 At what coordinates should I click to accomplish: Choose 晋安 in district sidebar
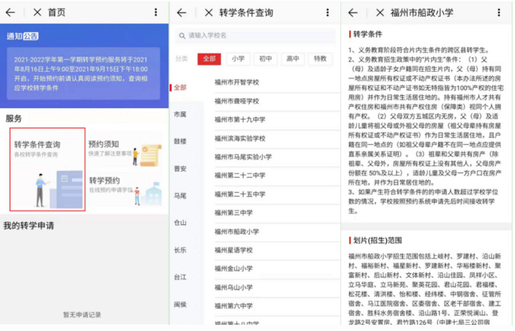coord(180,169)
